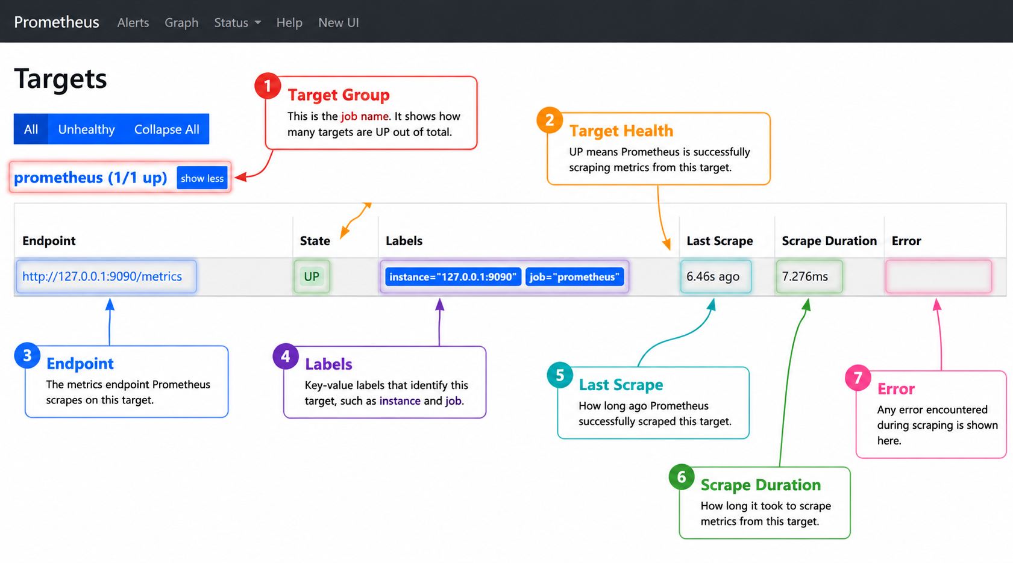Click Collapse All button
Screen dimensions: 1013x563
coord(167,129)
